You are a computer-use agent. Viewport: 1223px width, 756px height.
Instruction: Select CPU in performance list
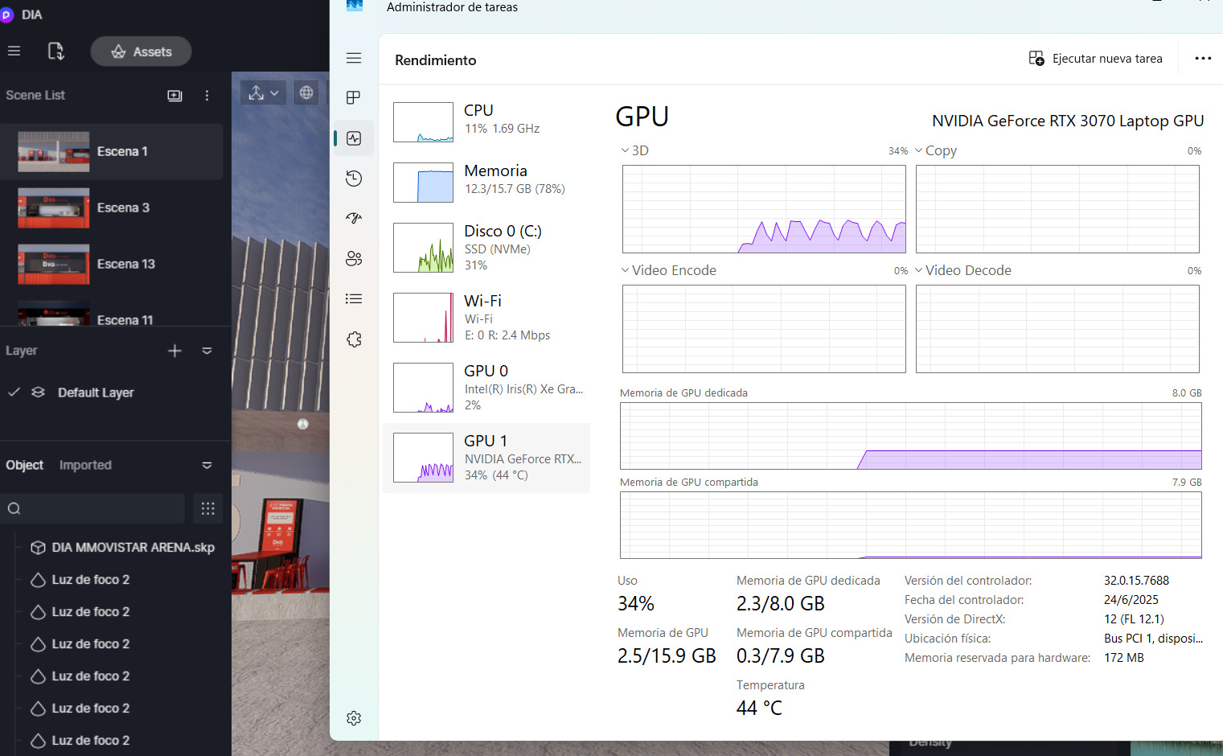[487, 121]
